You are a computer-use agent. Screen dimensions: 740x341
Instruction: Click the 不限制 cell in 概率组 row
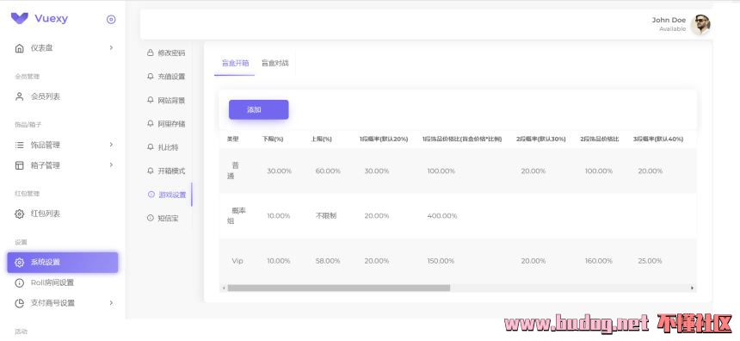(x=326, y=216)
